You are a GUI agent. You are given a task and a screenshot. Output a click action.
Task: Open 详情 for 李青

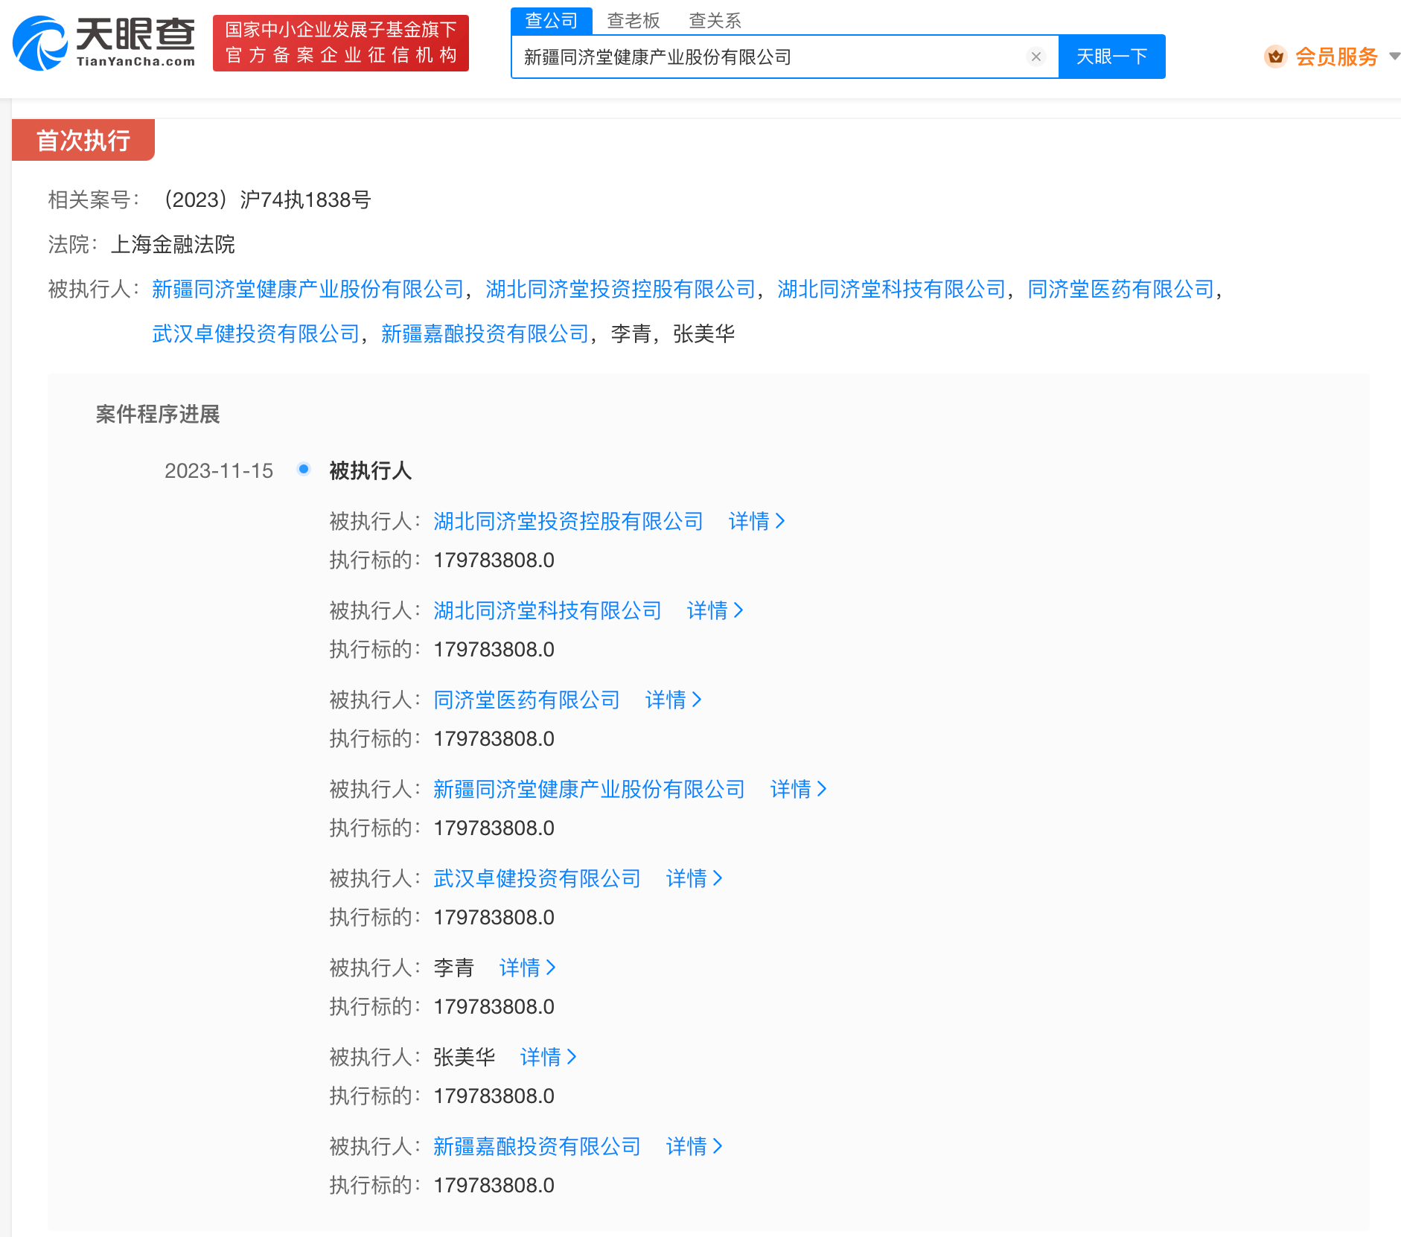tap(527, 968)
